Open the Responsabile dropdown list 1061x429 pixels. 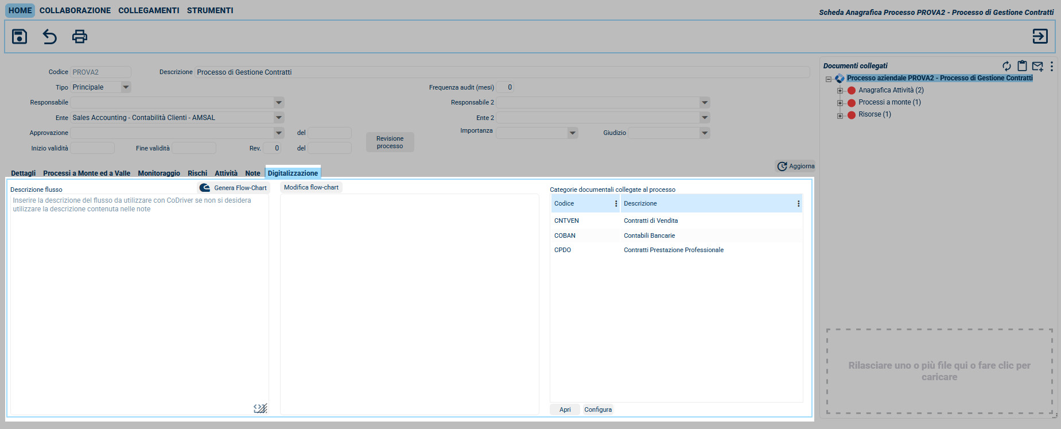pyautogui.click(x=279, y=103)
